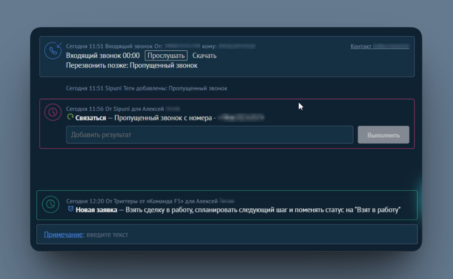Focus the Добавить результат input field
The image size is (453, 279).
pos(209,135)
